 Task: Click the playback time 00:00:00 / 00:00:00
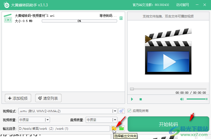click(191, 93)
